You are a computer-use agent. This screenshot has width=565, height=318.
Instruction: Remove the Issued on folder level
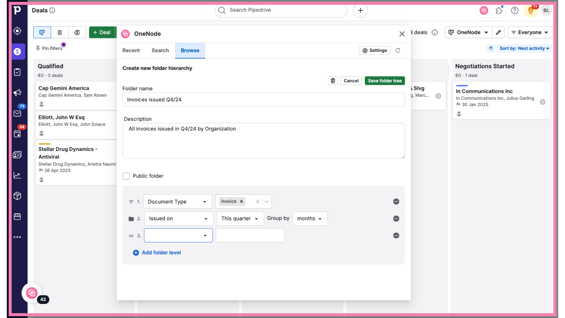coord(396,218)
